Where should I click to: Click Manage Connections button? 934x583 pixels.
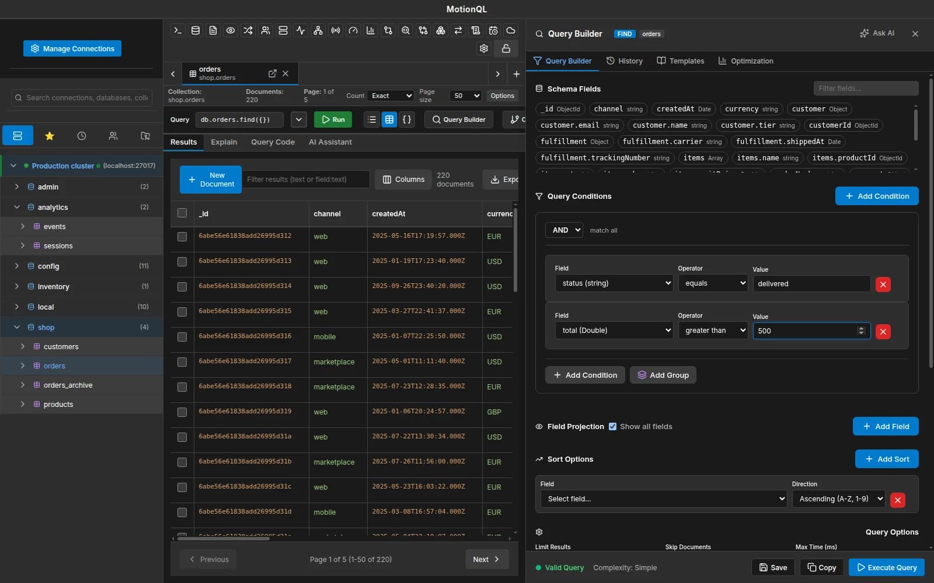point(72,48)
